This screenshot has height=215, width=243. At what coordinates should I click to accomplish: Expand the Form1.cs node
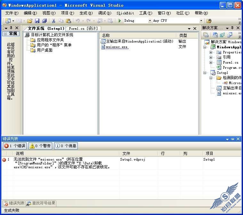[211, 63]
